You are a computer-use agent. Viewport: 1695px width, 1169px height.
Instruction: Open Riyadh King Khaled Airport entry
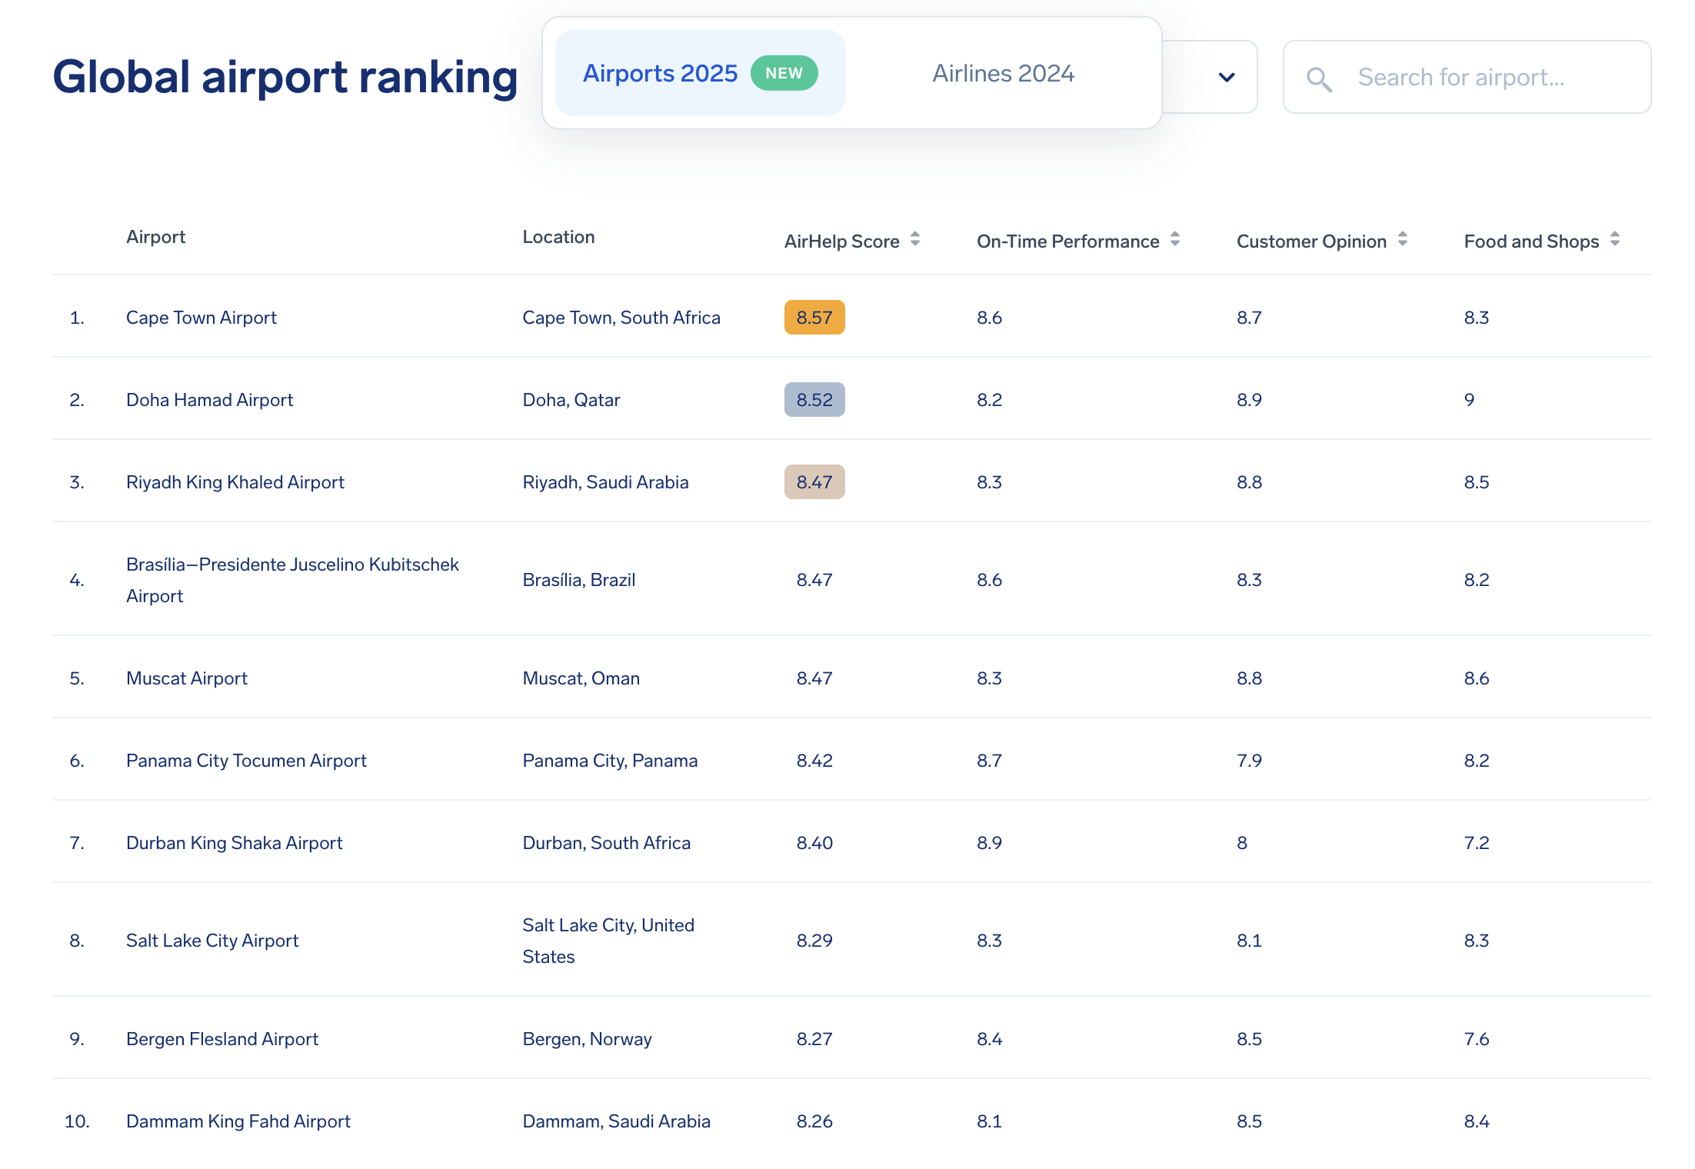[x=235, y=482]
